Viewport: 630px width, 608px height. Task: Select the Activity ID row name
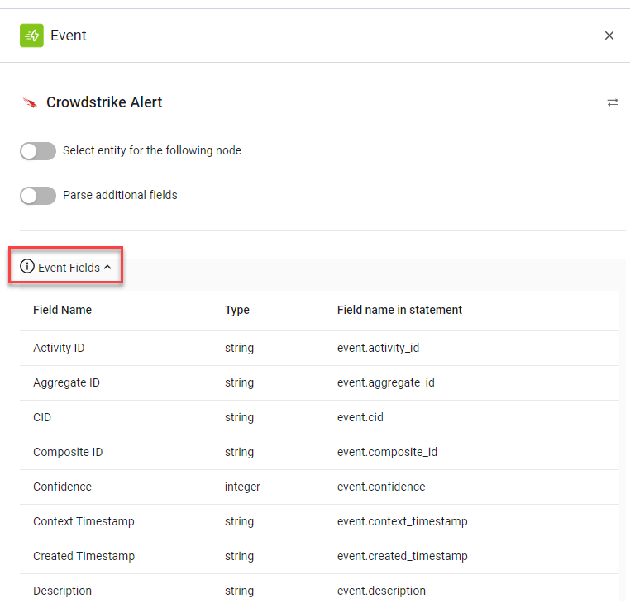coord(59,348)
